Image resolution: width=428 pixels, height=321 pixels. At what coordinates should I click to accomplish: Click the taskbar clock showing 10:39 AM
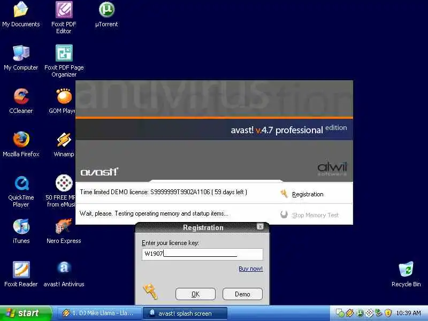408,313
